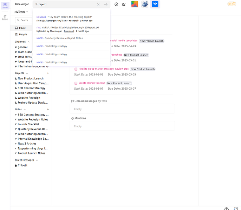Open Internal Knowledge Ba... note
Screen dimensions: 241x210
coord(32,139)
